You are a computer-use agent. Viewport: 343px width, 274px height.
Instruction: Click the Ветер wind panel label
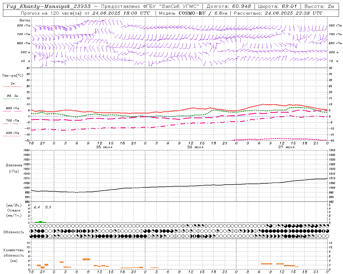(x=25, y=20)
